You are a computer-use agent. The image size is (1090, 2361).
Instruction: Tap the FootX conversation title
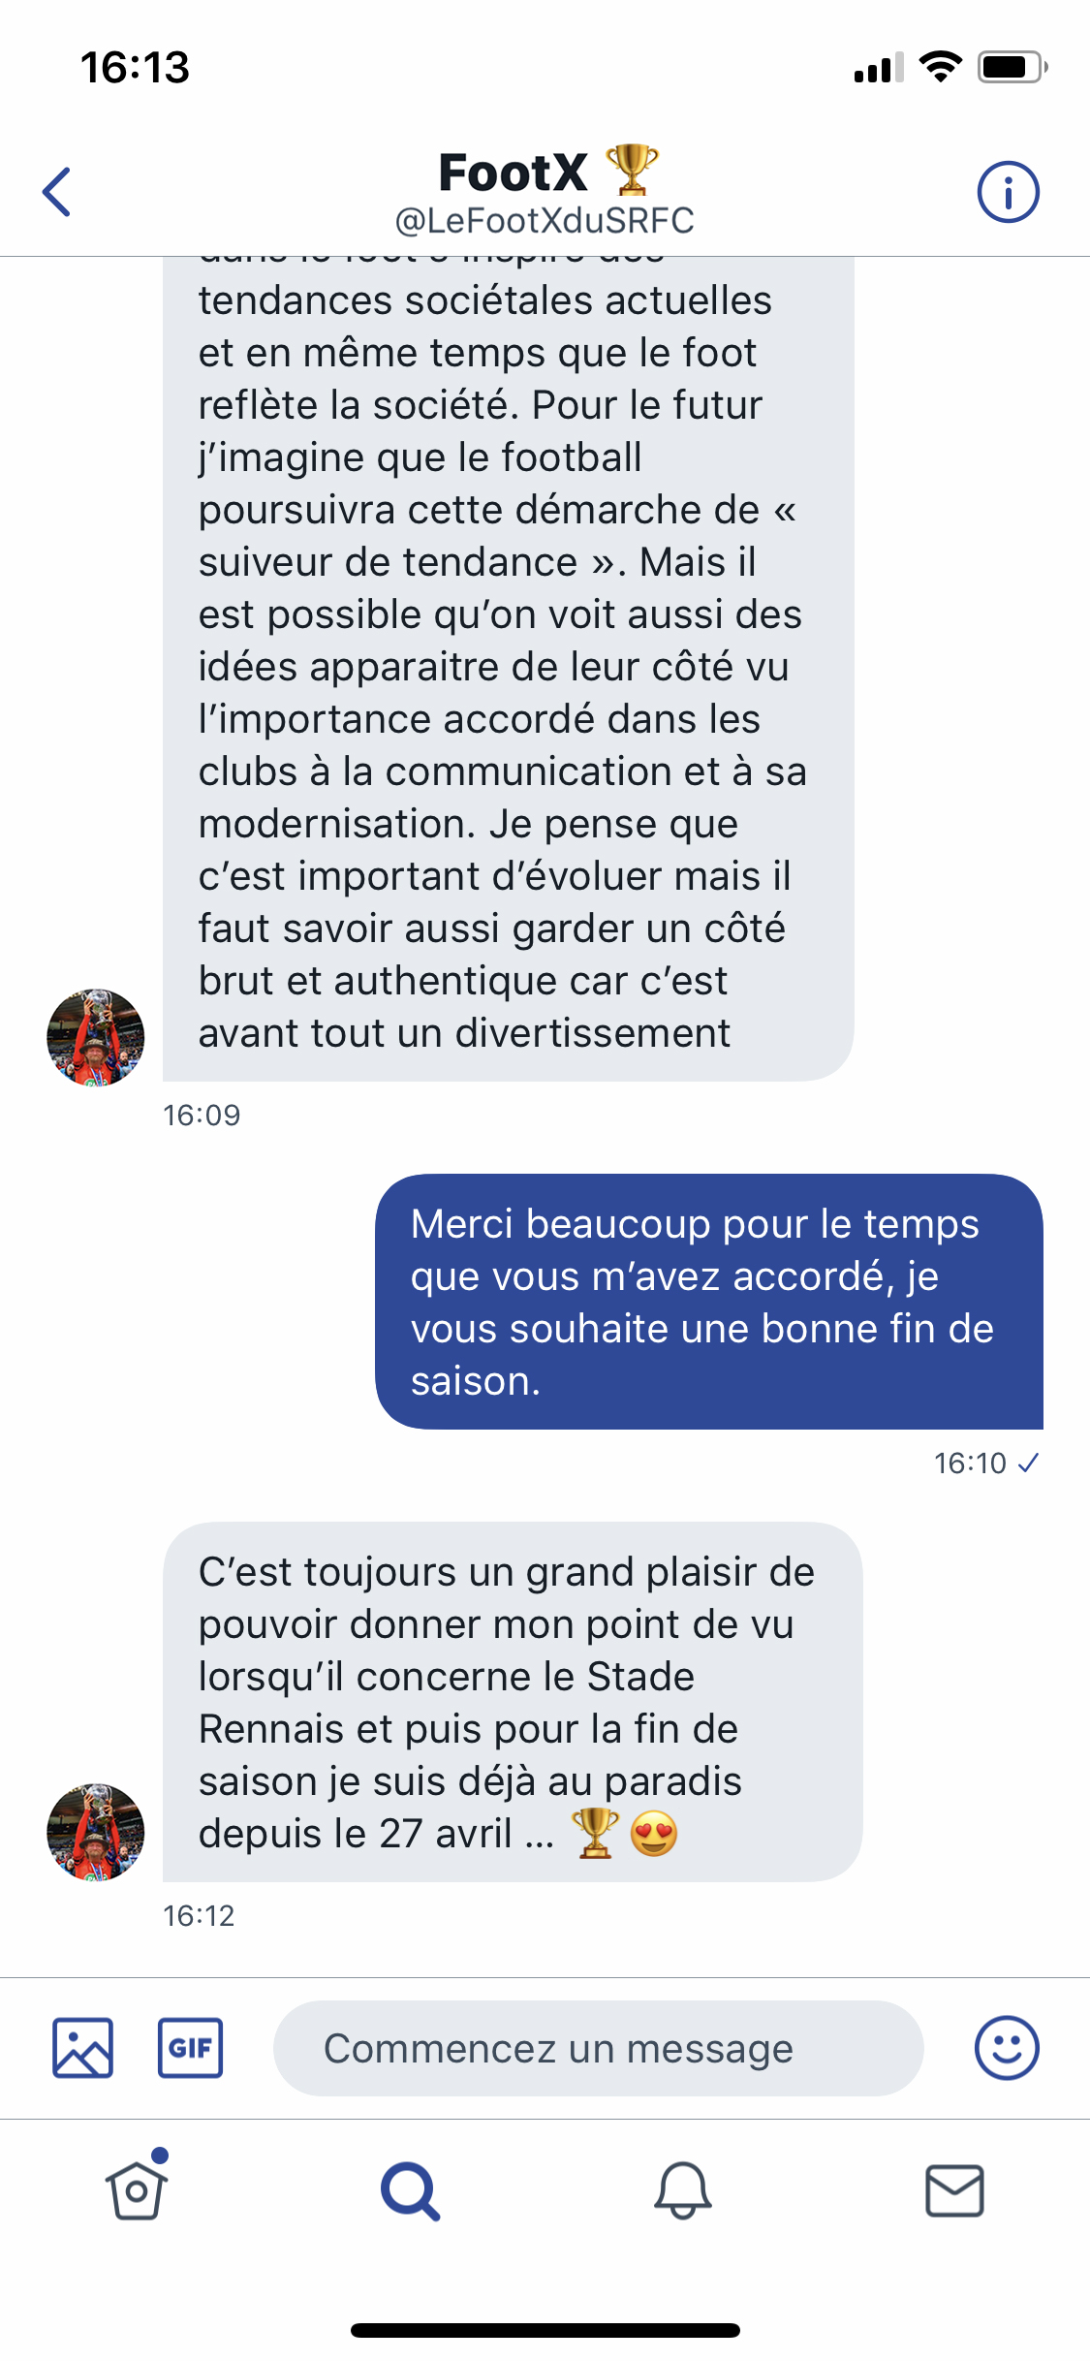pos(514,173)
